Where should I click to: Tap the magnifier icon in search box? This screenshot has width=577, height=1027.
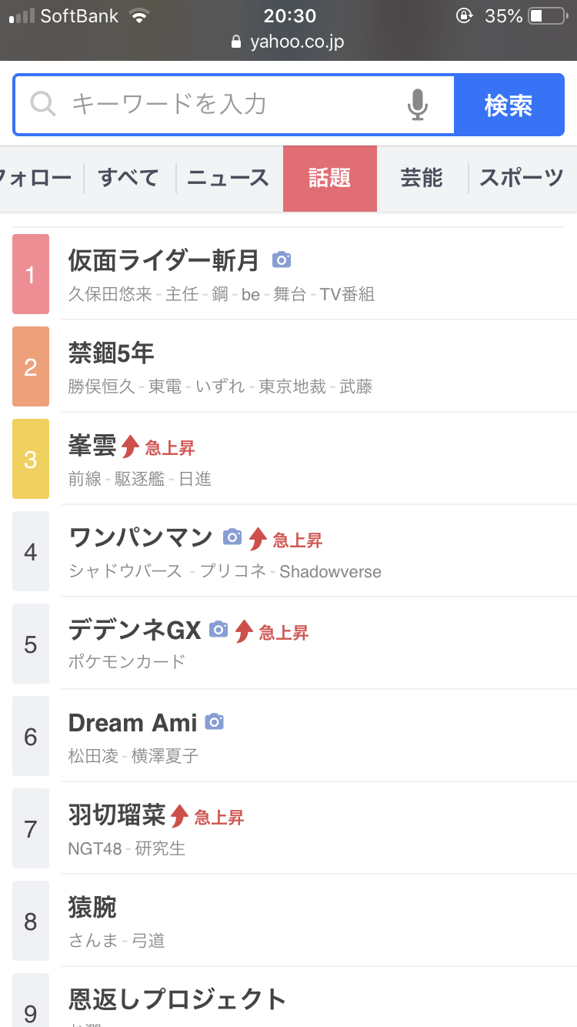[43, 104]
